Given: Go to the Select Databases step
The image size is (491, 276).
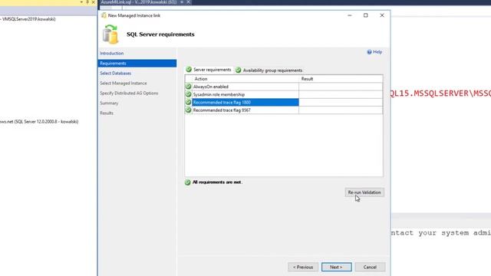Looking at the screenshot, I should [116, 74].
